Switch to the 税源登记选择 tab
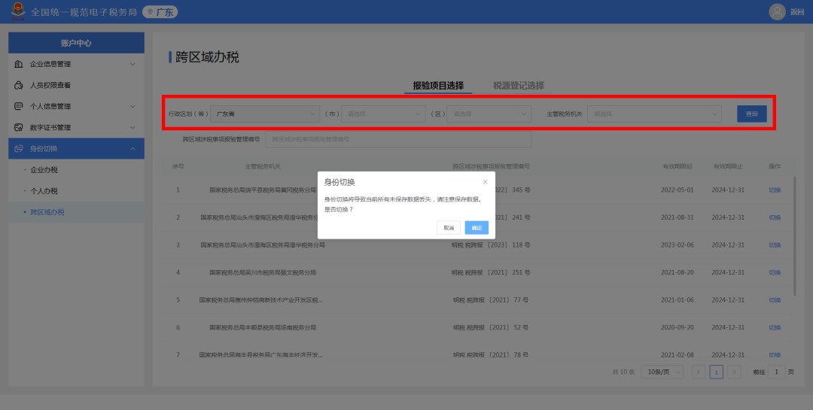Screen dimensions: 813x410 point(519,86)
